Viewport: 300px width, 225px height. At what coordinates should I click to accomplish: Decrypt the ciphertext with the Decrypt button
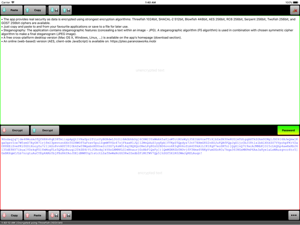45,130
